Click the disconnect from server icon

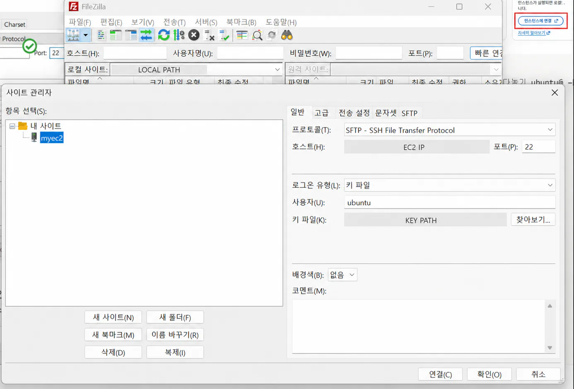(209, 35)
